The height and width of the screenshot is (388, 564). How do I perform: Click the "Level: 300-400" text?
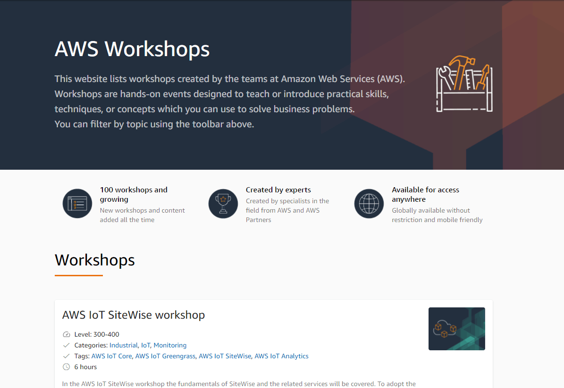[x=97, y=334]
